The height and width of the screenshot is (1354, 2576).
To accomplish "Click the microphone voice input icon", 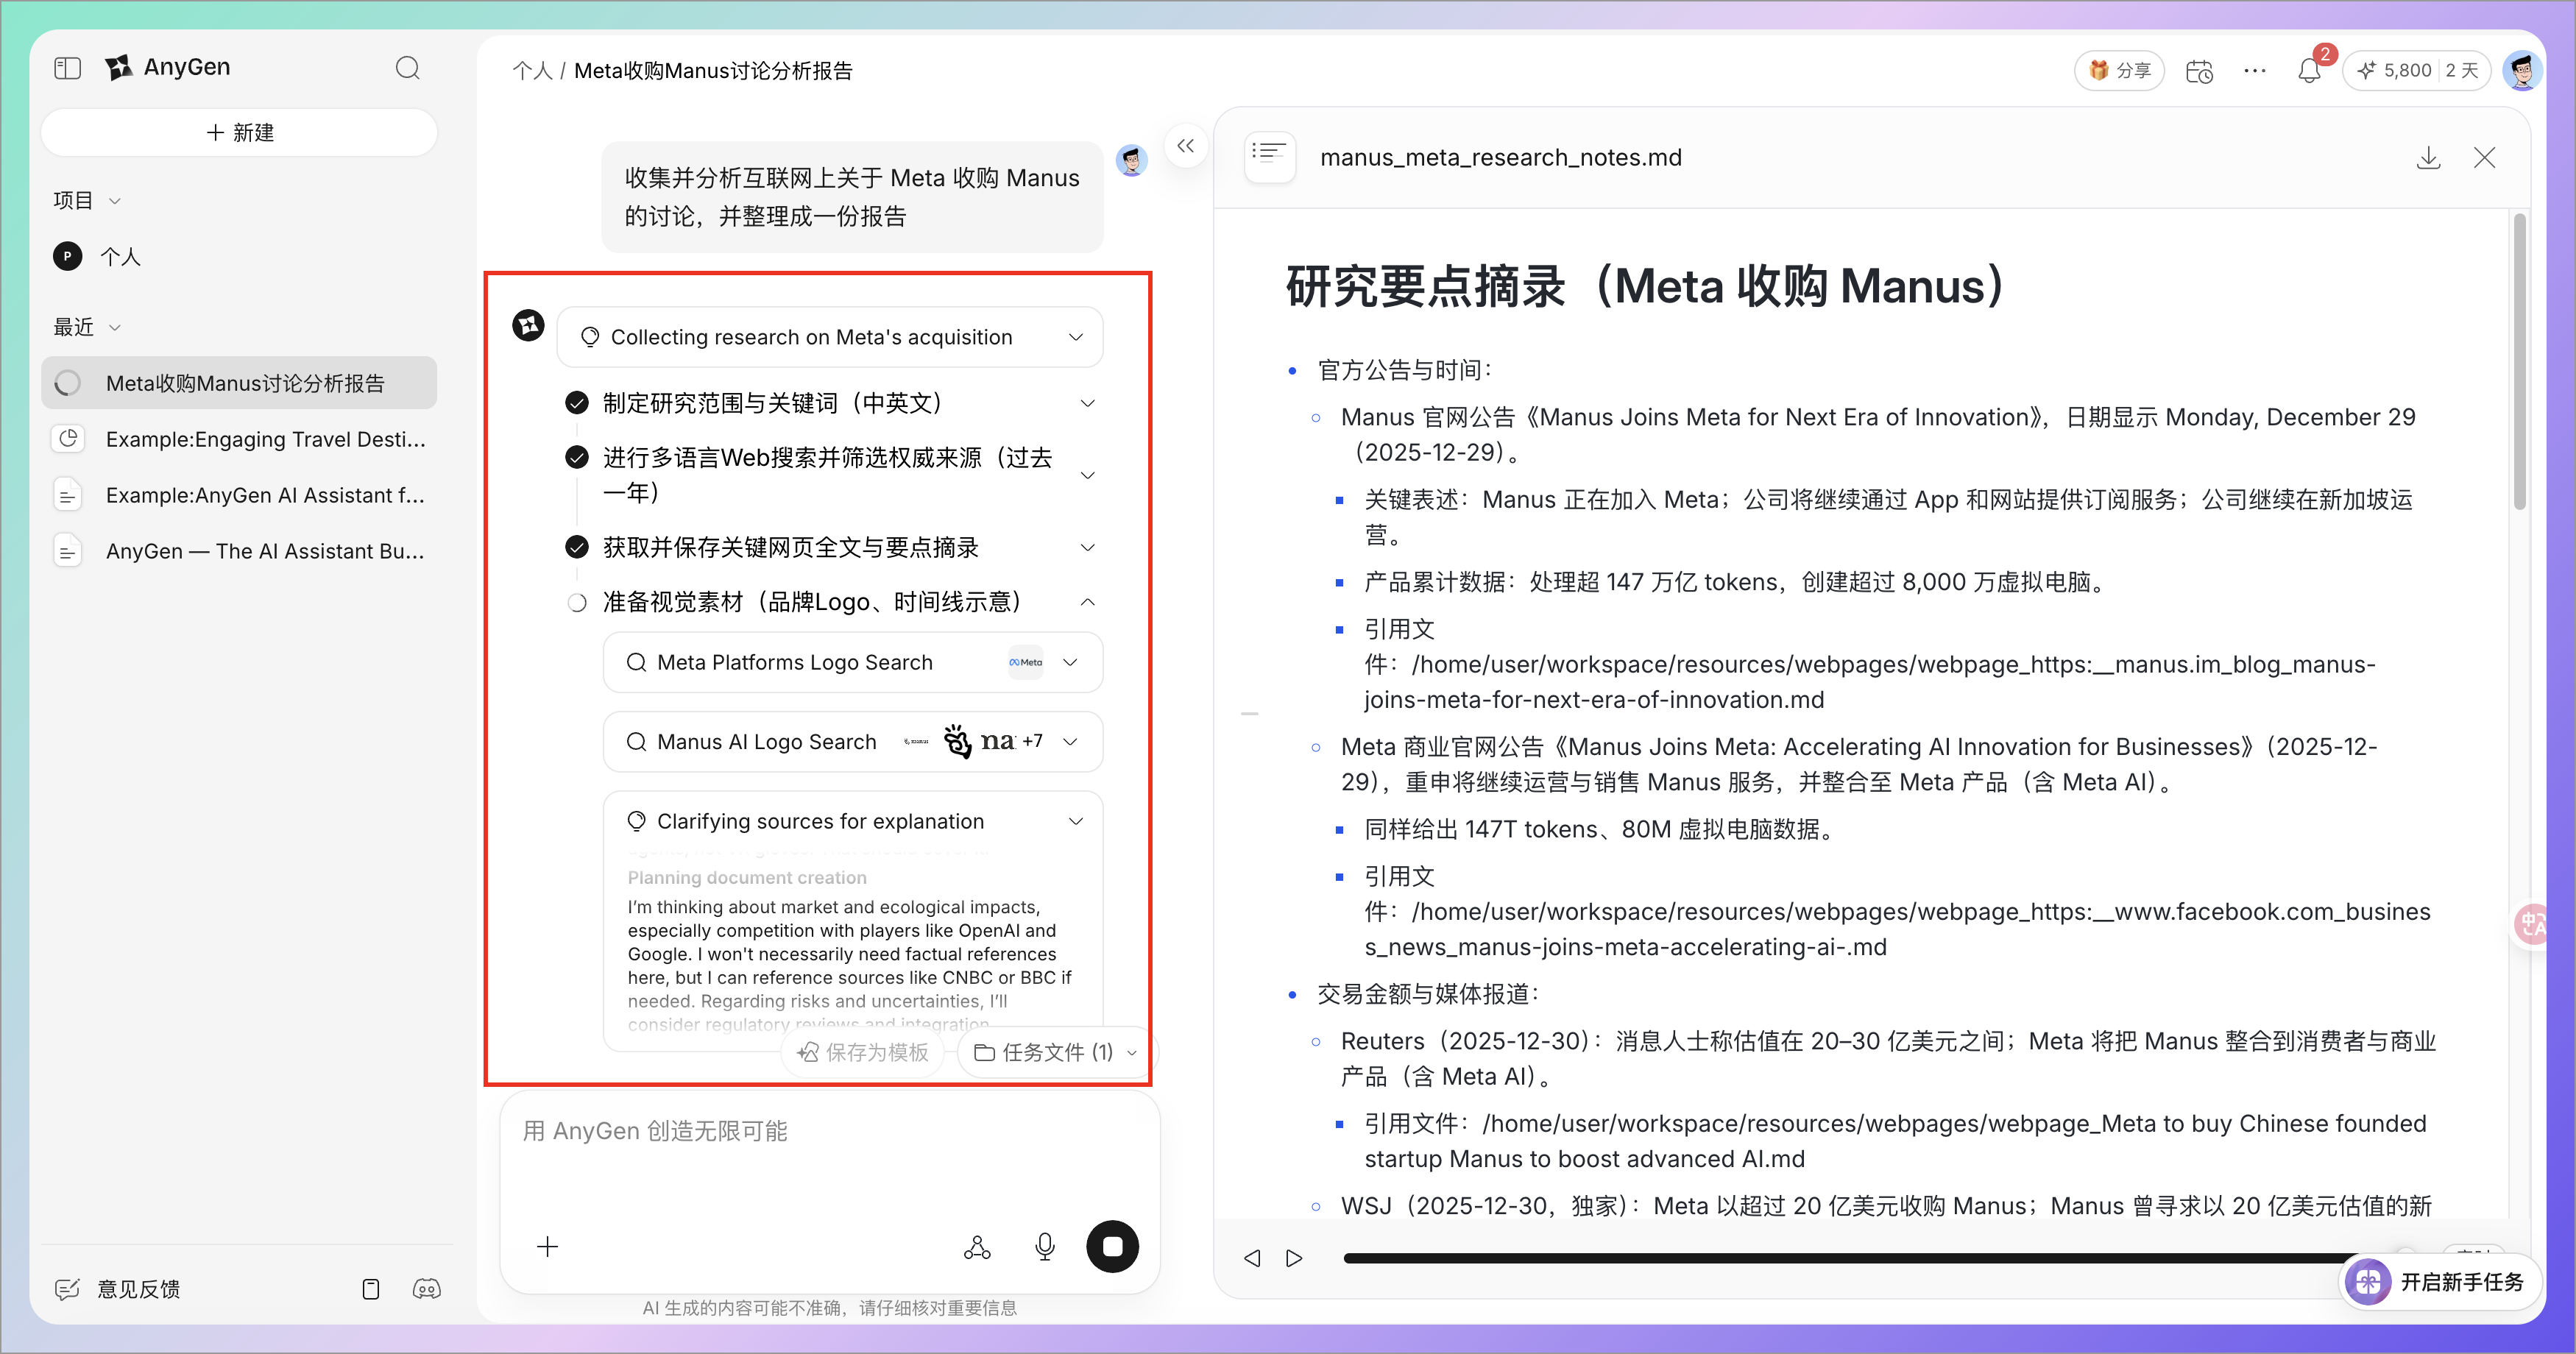I will click(x=1044, y=1246).
